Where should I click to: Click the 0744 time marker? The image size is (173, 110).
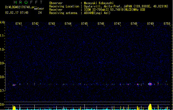(68, 24)
